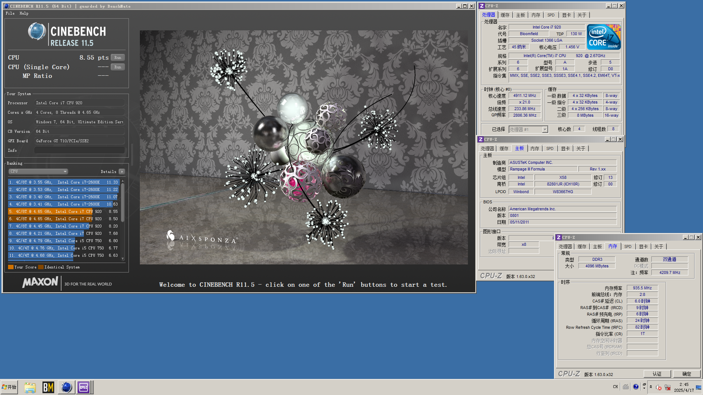This screenshot has height=395, width=703.
Task: Click the Intel Core i7 logo
Action: (604, 37)
